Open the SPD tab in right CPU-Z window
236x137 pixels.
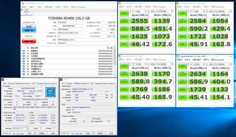[92, 84]
